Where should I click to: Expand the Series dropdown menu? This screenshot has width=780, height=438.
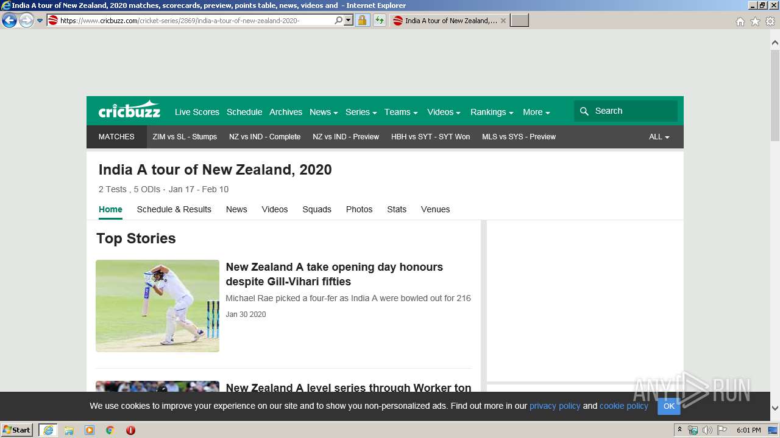tap(361, 112)
